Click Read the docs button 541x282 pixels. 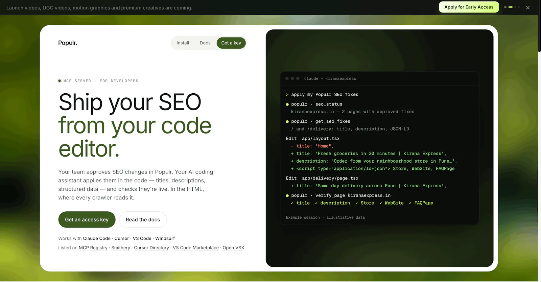pos(143,220)
